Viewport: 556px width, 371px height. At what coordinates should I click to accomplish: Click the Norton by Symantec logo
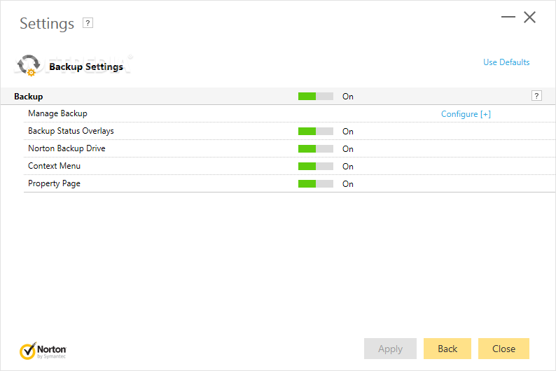point(43,349)
